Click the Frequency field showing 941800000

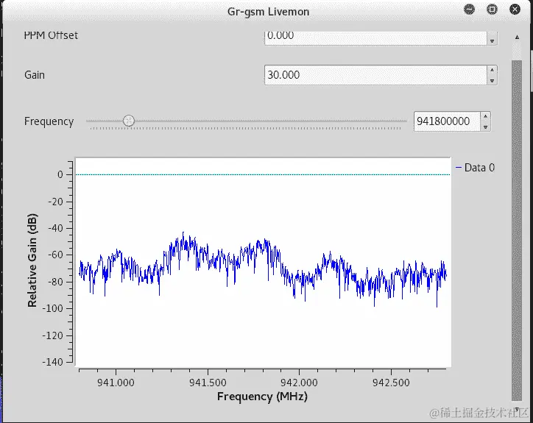click(x=447, y=121)
